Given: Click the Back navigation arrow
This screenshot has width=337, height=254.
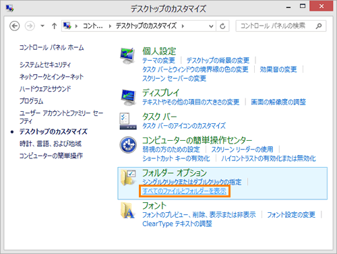Looking at the screenshot, I should pyautogui.click(x=15, y=26).
